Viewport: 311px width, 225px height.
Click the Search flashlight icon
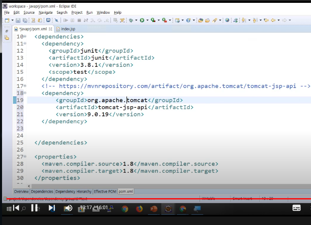(x=215, y=20)
